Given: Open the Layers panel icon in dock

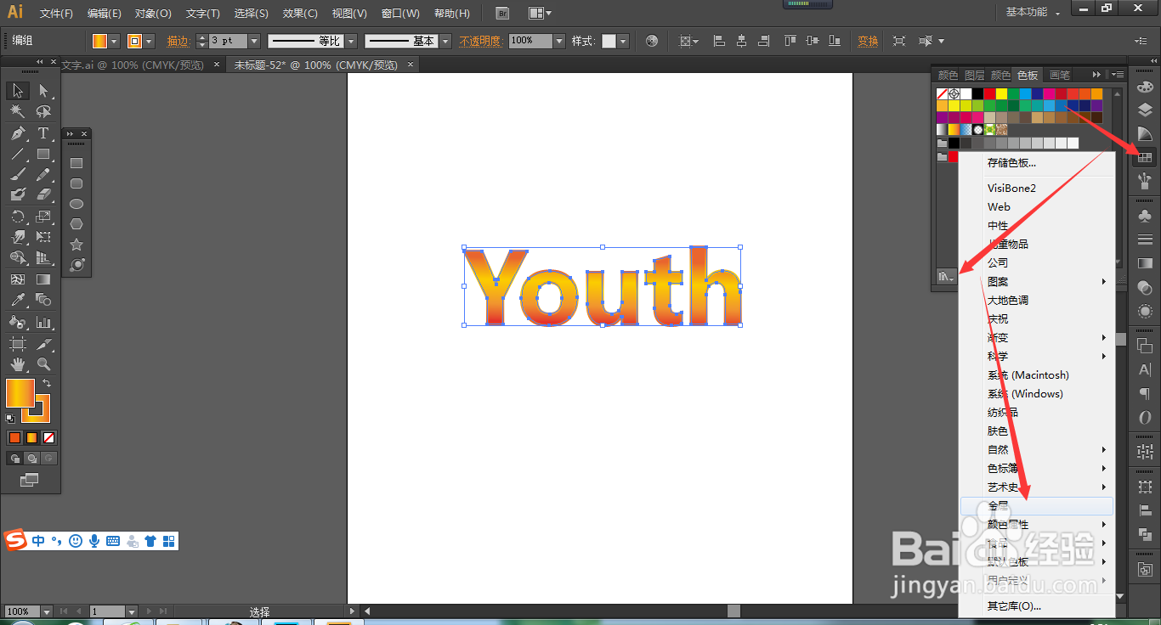Looking at the screenshot, I should point(1145,110).
